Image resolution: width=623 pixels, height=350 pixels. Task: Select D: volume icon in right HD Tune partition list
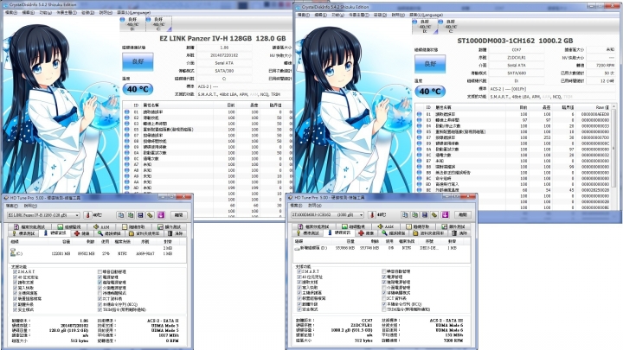coord(297,248)
